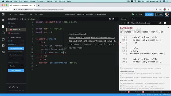
Task: Click the Spectrum icon in sidebar footer
Action: click(x=17, y=87)
